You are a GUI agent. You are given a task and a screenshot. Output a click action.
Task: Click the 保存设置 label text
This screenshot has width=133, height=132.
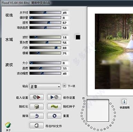[69, 98]
